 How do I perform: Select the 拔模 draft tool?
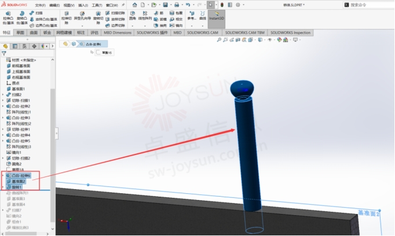160,19
